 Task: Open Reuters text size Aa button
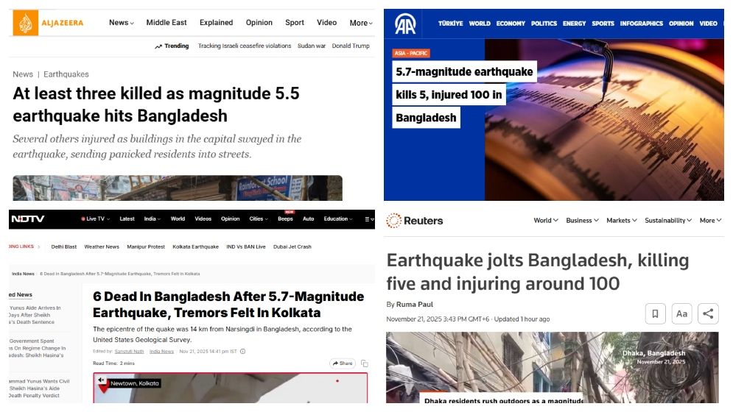681,313
